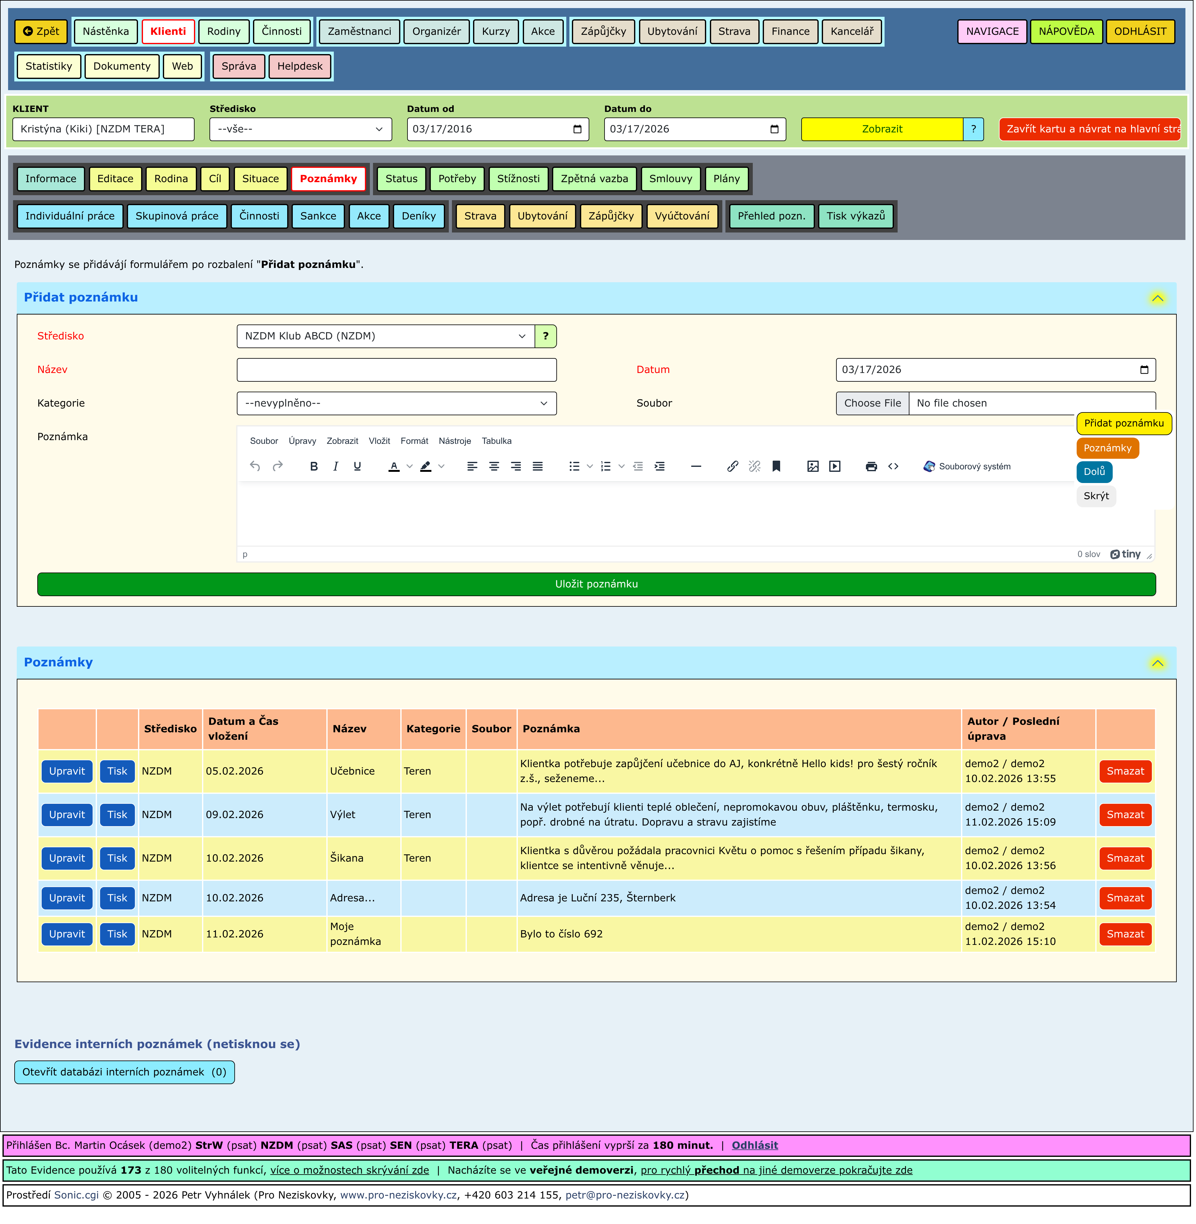Click the print icon in editor toolbar
This screenshot has width=1196, height=1224.
(871, 467)
